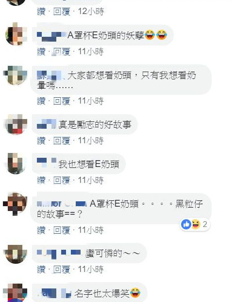Screen dimensions: 234x302
Task: Click avatar beside 'A罩杯E奶頭。。。。黑粒仔' comment
Action: pyautogui.click(x=15, y=204)
